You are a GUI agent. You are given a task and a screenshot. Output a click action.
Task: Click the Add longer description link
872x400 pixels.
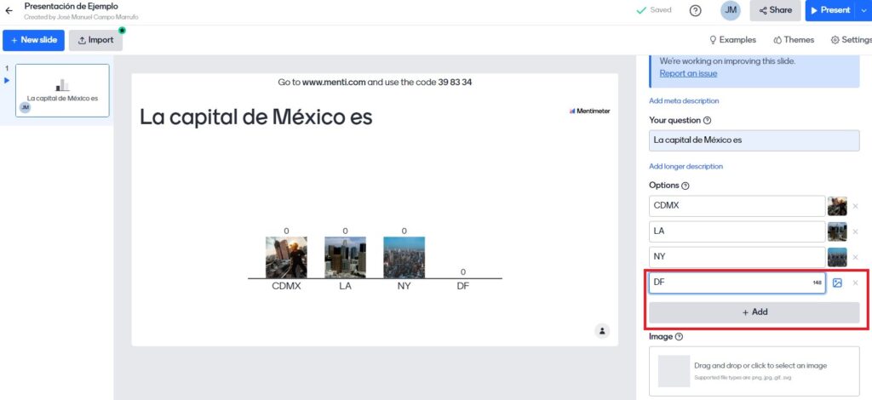coord(686,166)
